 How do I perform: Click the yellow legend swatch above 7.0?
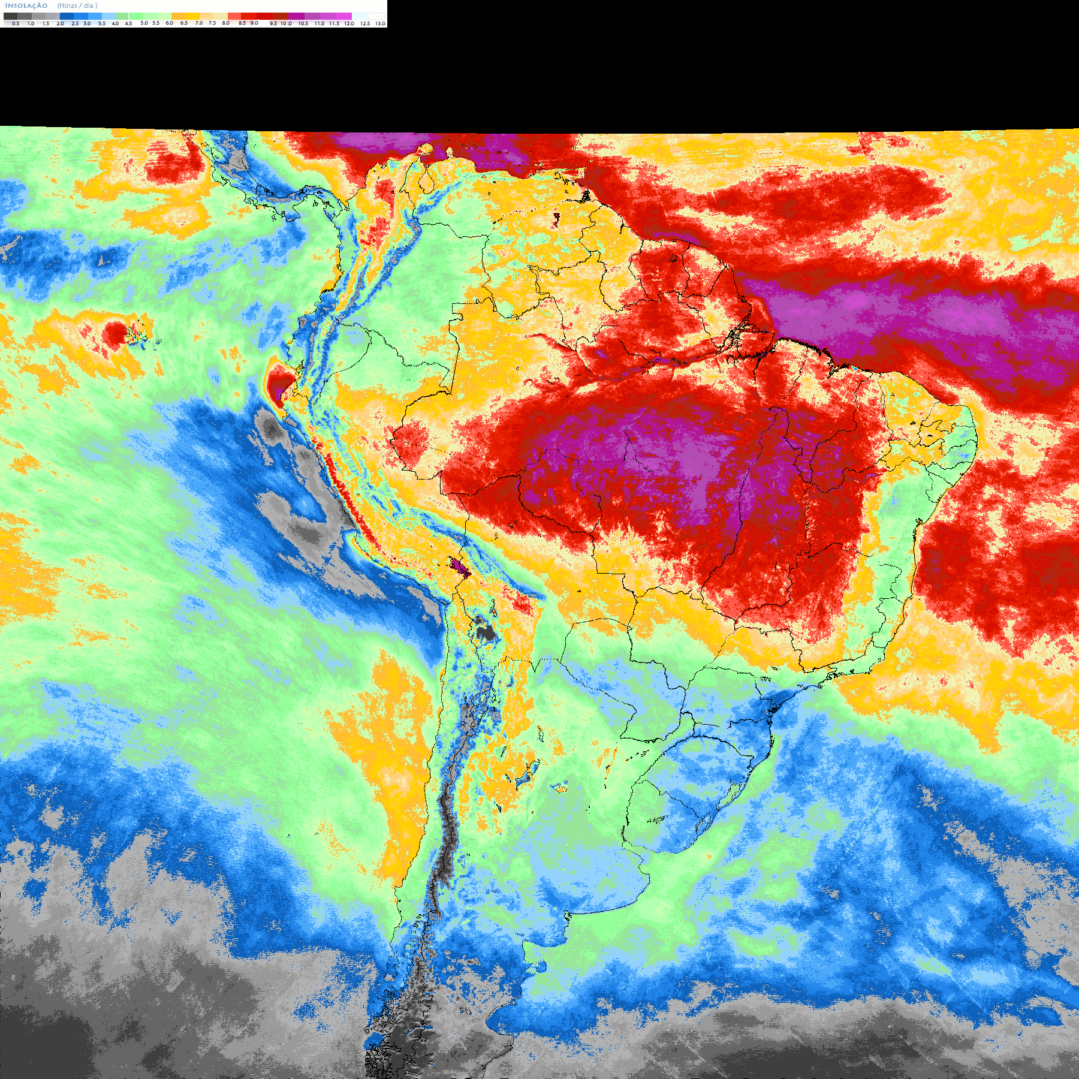coord(192,16)
